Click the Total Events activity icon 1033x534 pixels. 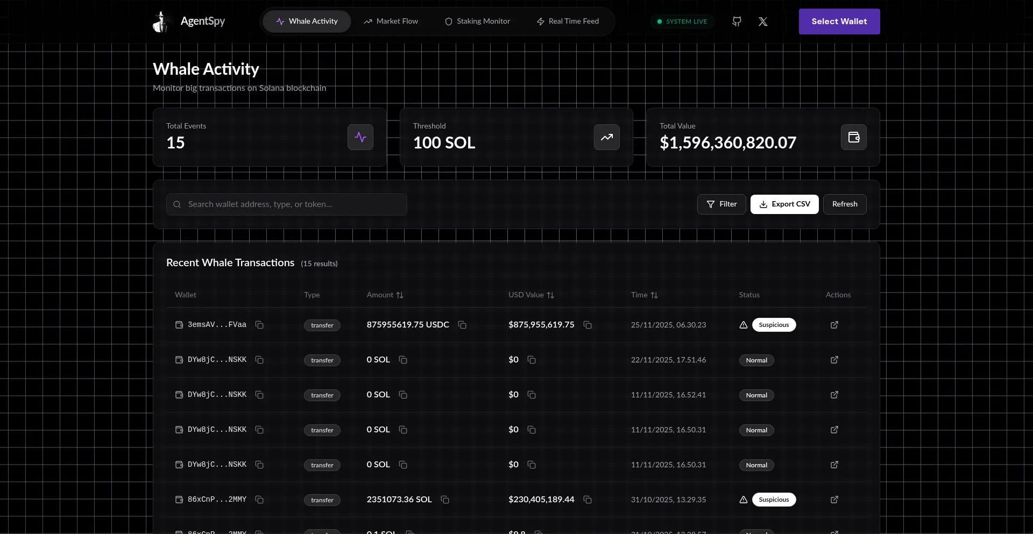pos(360,137)
